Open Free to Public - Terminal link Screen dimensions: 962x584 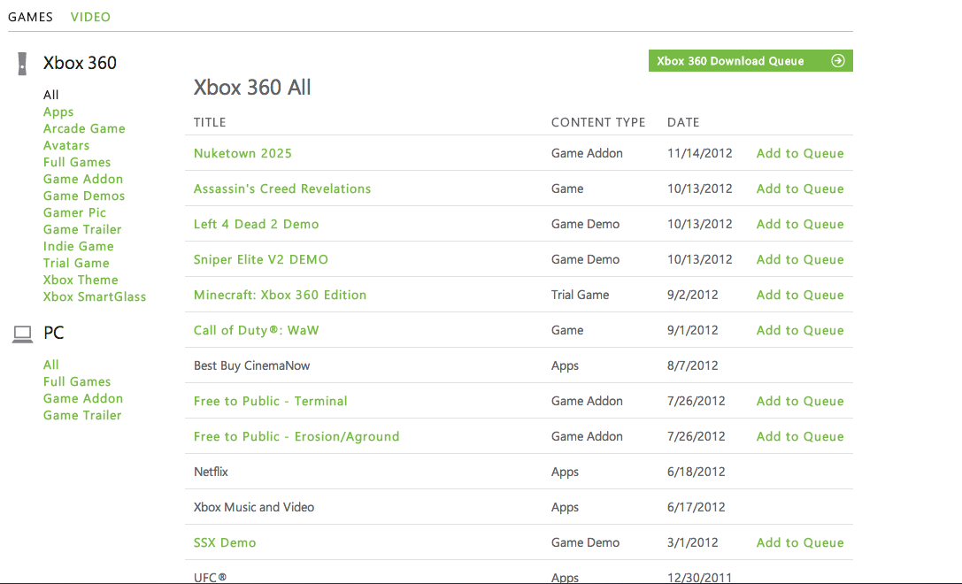(x=270, y=402)
